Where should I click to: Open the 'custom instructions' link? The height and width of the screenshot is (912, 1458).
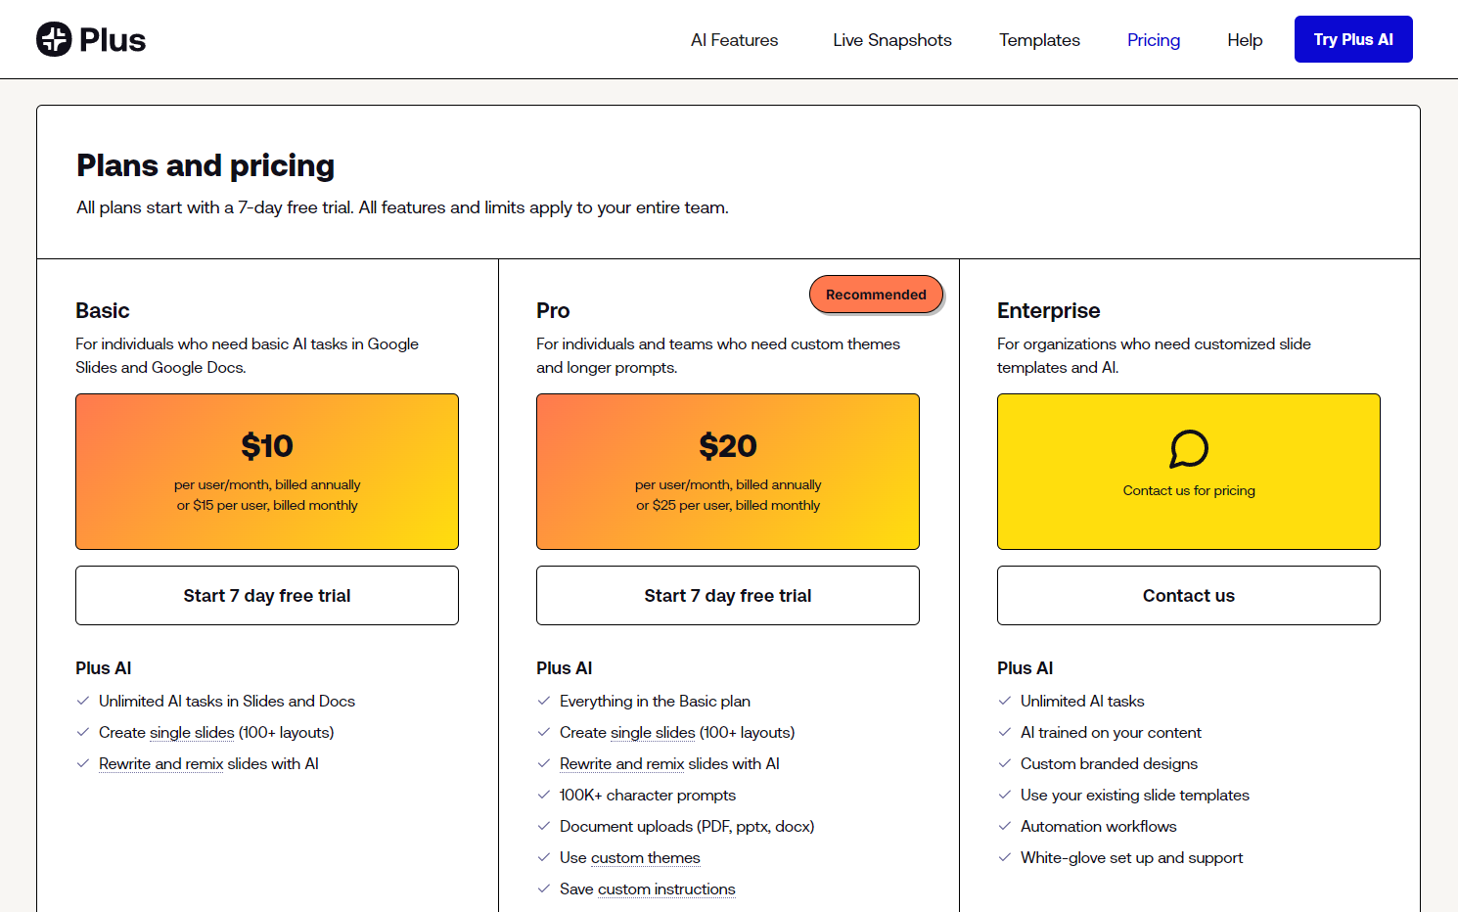pos(667,889)
